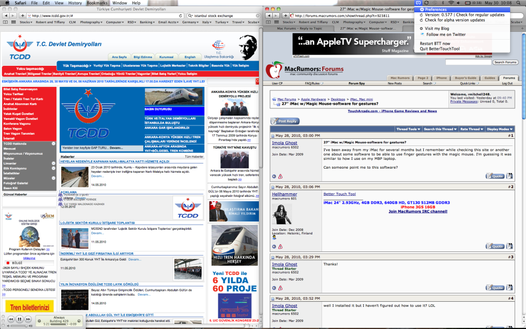Image resolution: width=526 pixels, height=329 pixels.
Task: Open the Germany bookmarks dropdown
Action: pyautogui.click(x=190, y=22)
